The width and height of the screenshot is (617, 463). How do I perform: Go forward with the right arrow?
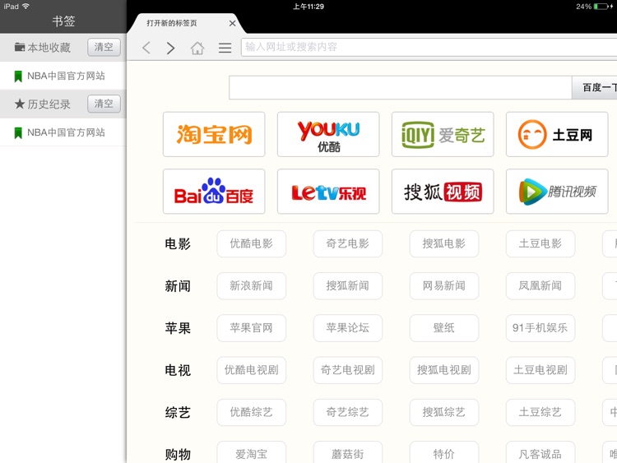point(170,48)
